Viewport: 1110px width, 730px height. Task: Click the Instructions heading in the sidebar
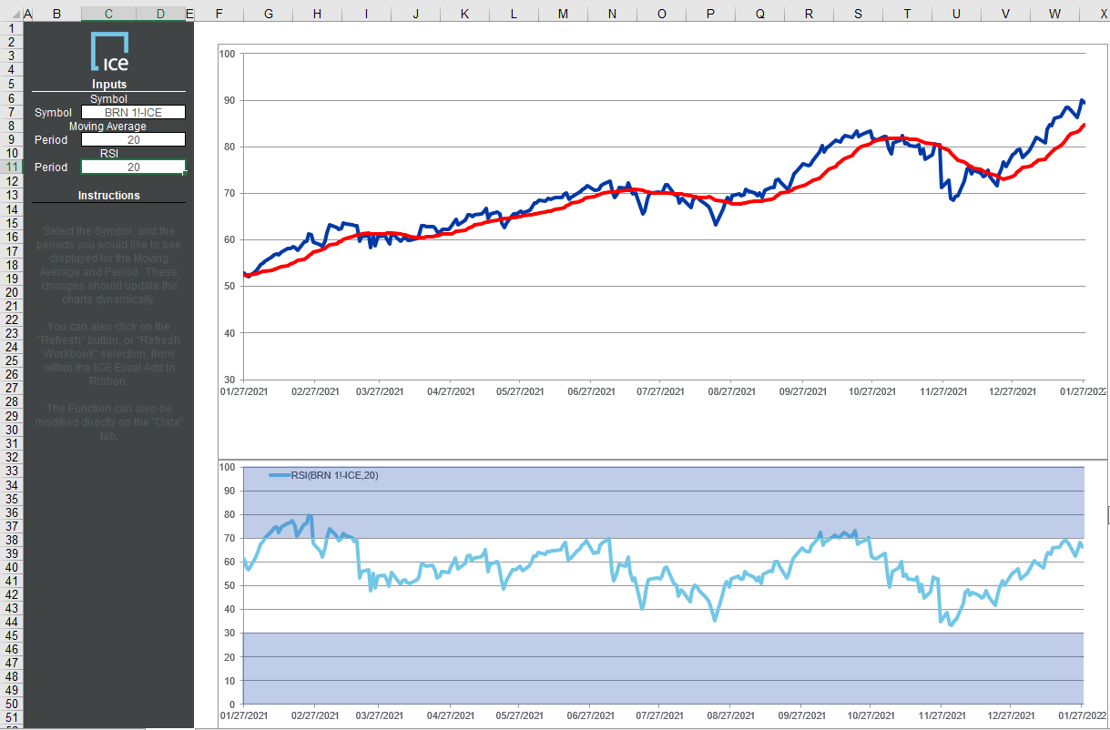(x=109, y=196)
